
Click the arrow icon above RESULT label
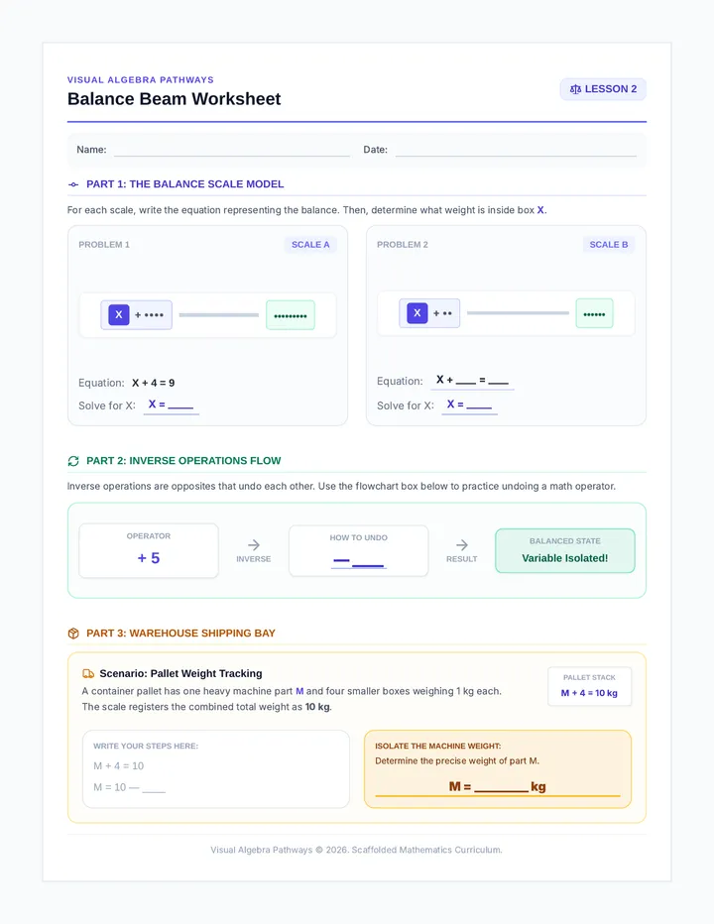462,544
